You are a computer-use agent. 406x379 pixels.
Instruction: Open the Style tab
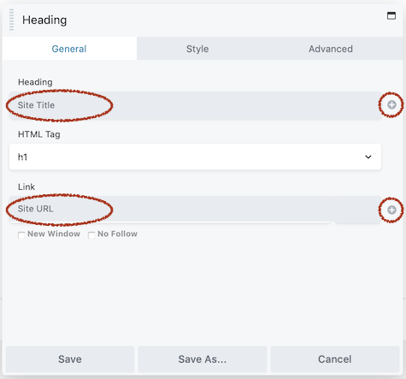(197, 49)
